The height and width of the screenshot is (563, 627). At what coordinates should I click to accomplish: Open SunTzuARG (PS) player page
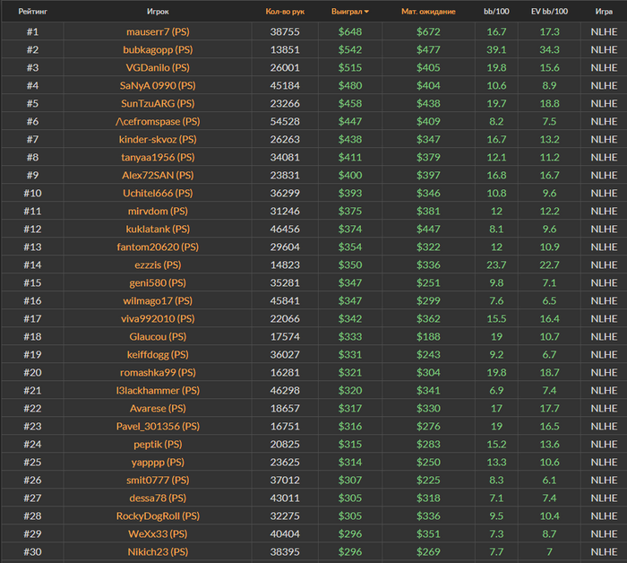coord(158,103)
